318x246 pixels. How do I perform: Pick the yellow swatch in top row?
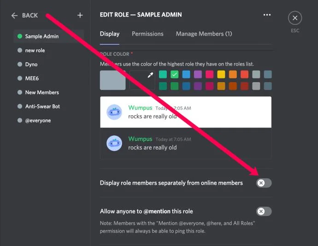click(x=221, y=74)
